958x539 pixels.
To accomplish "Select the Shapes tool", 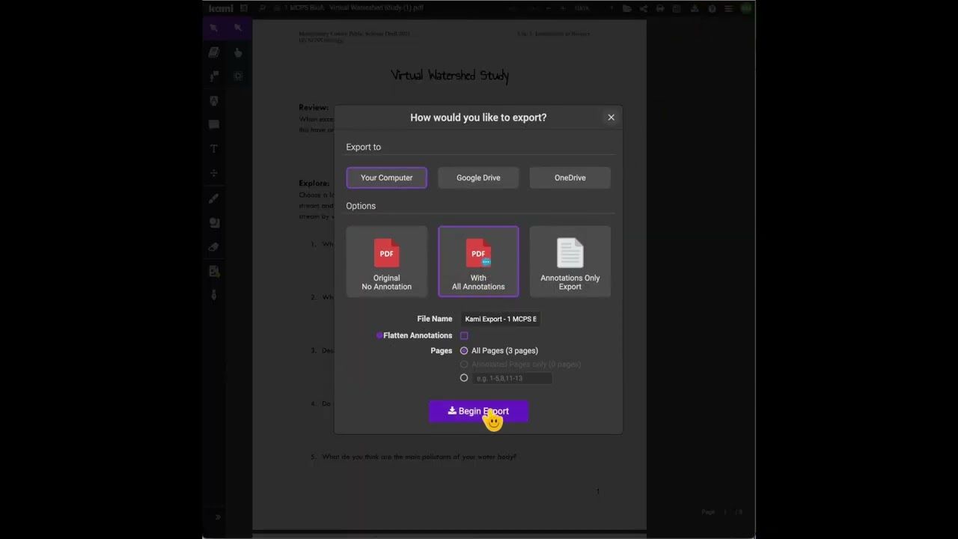I will (x=214, y=222).
